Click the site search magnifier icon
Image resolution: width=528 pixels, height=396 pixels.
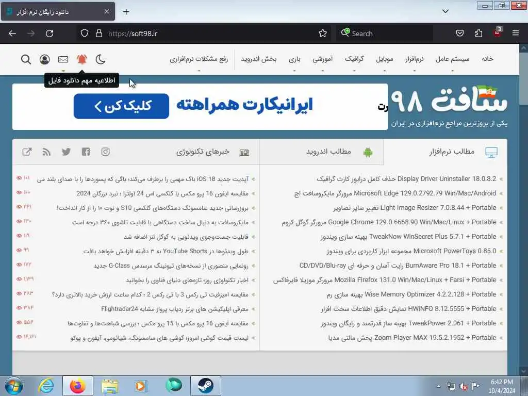pyautogui.click(x=26, y=59)
